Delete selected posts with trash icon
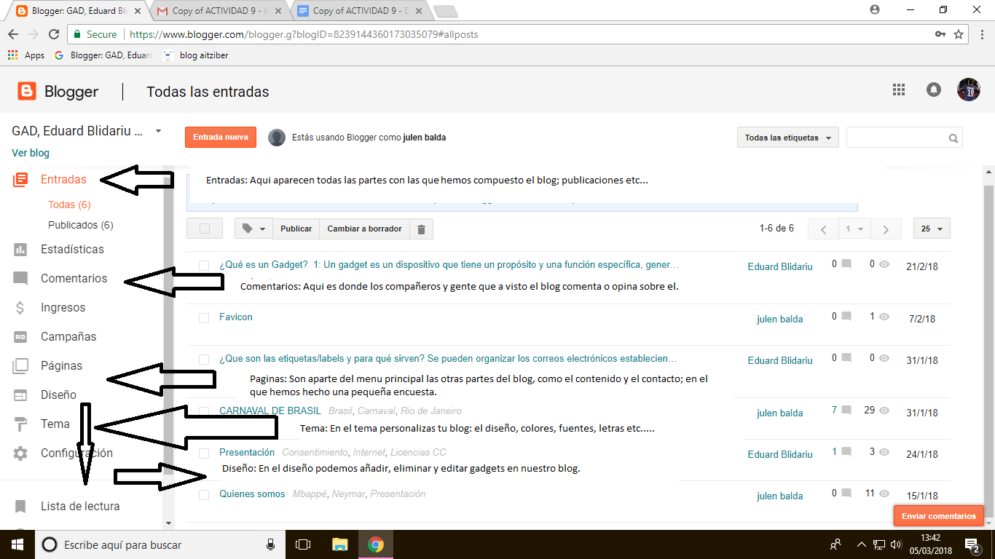 [421, 229]
